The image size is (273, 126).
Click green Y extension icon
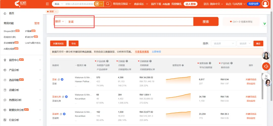tap(264, 24)
